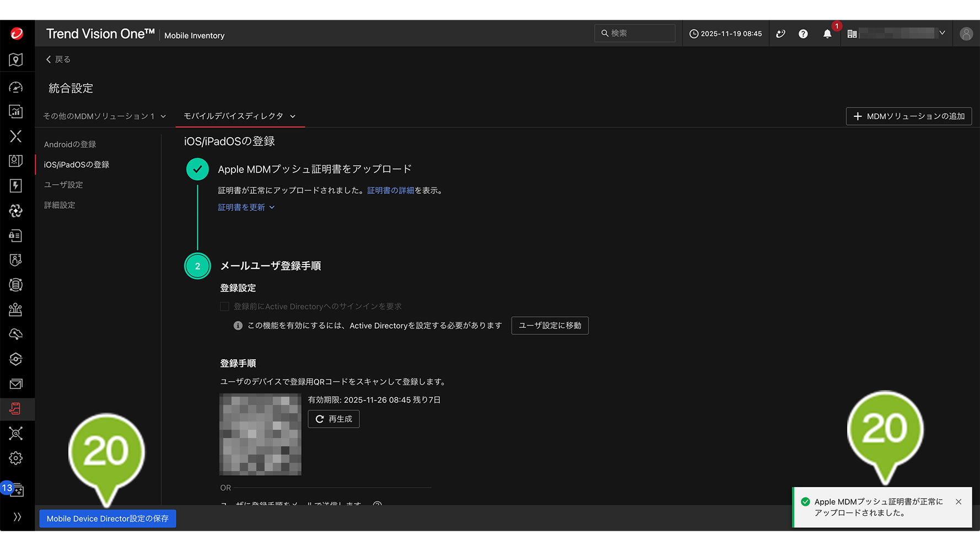Open the Administration gear sidebar icon
The image size is (980, 551).
tap(15, 458)
